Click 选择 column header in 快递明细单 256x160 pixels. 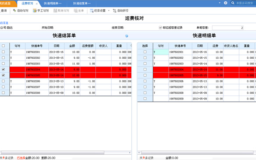tap(145, 46)
